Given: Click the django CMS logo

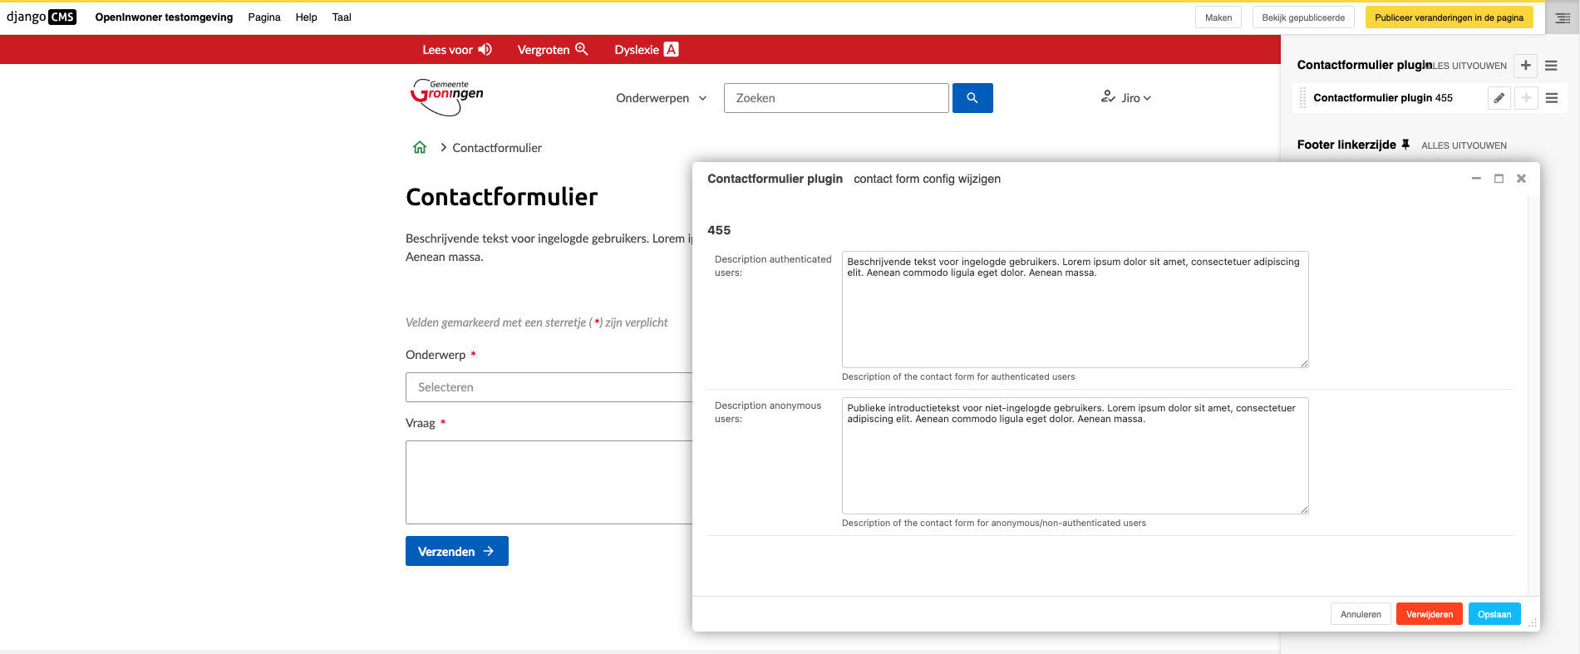Looking at the screenshot, I should click(42, 17).
